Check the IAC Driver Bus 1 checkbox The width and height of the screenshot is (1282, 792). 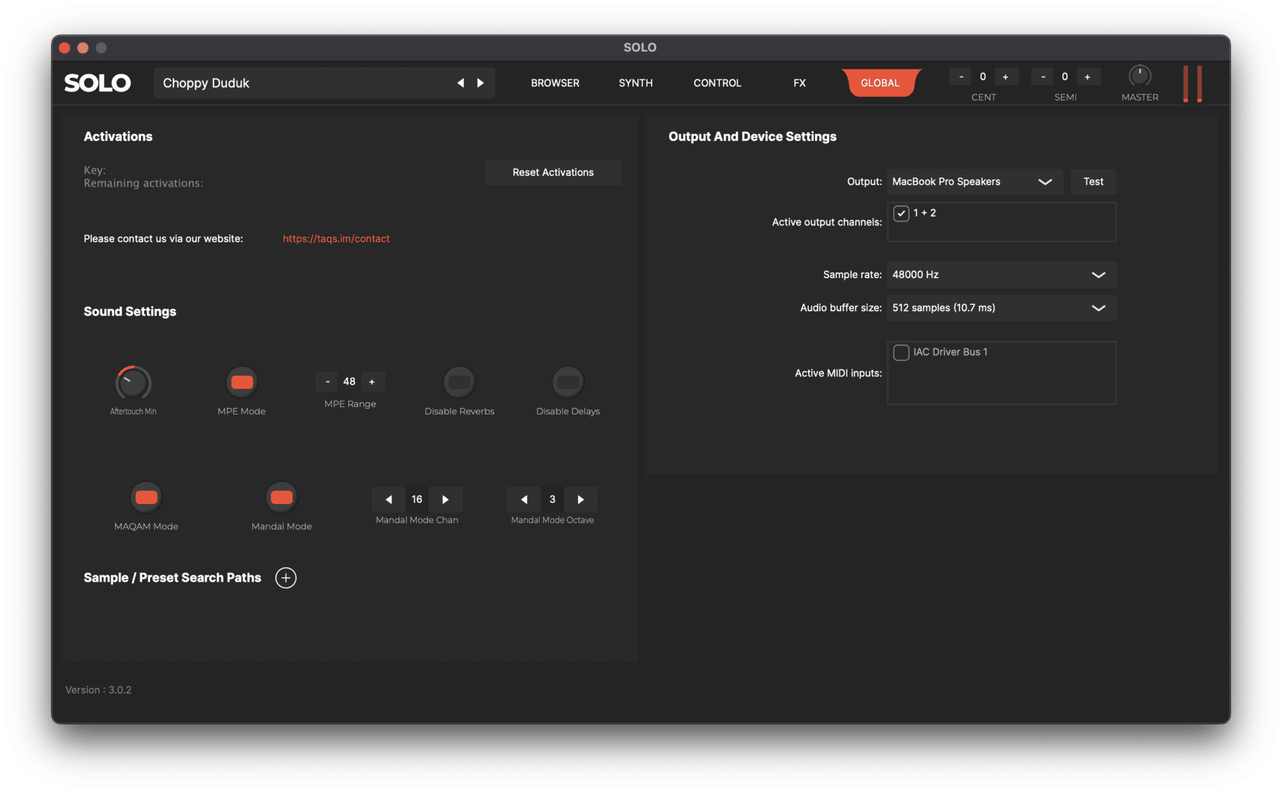point(901,352)
